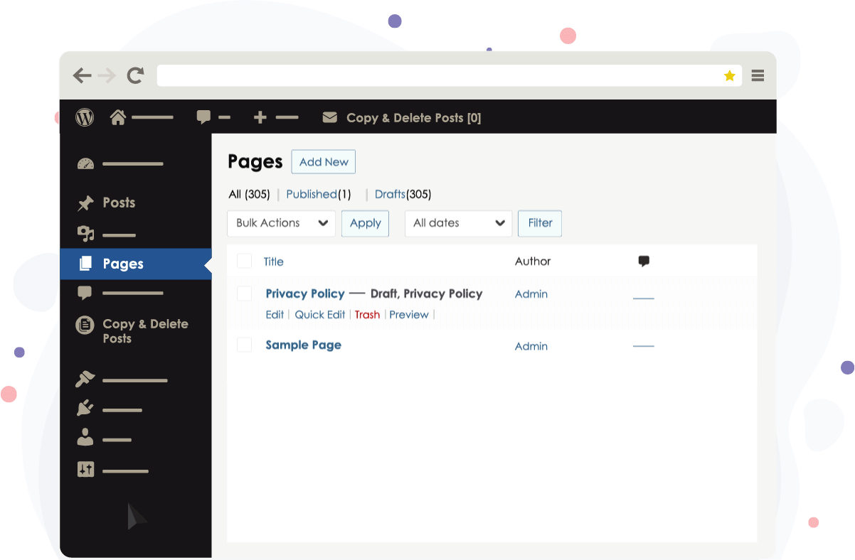Select Posts in the sidebar menu
The image size is (855, 560).
[118, 203]
